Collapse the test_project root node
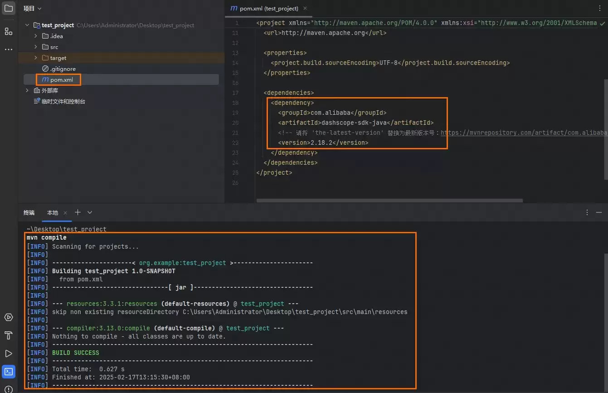Screen dimensions: 608x393 27,25
